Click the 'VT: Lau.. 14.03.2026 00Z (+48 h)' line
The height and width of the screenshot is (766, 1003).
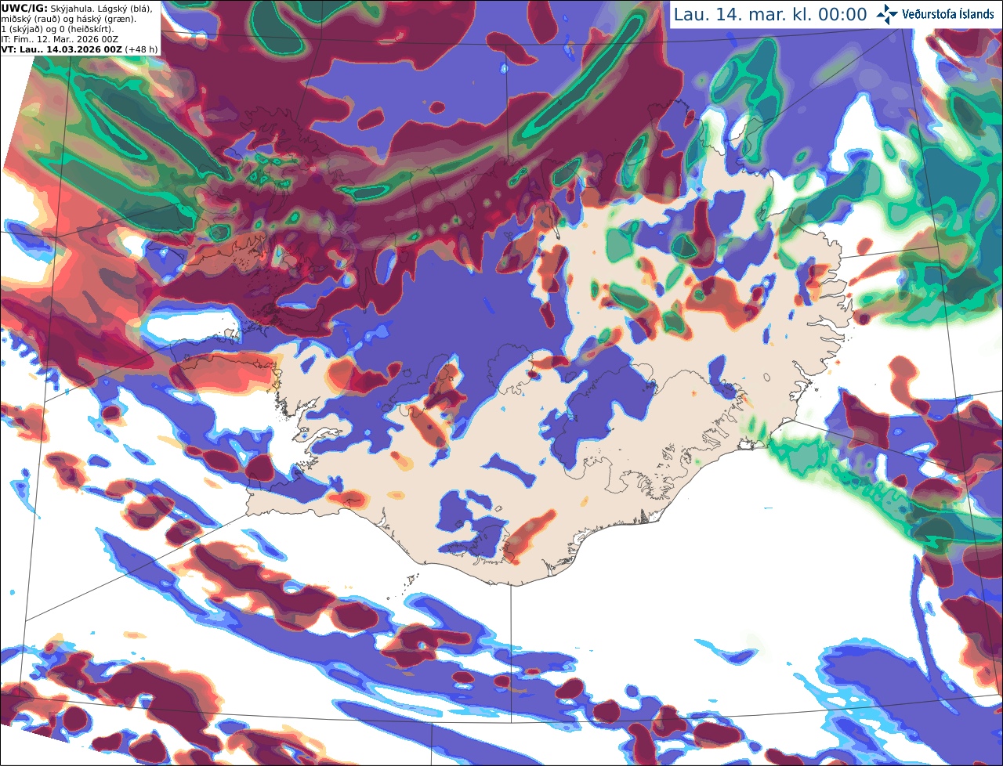[79, 49]
